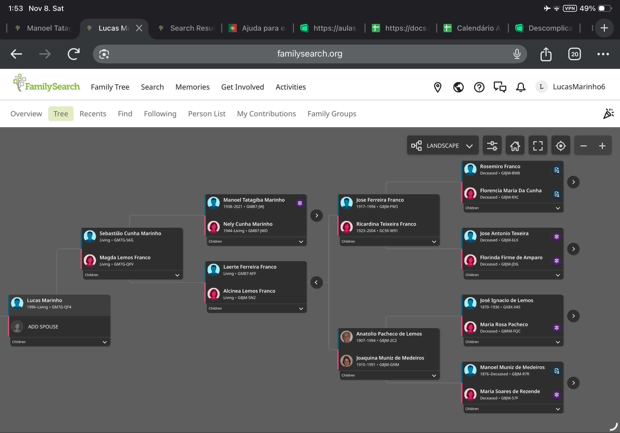The height and width of the screenshot is (433, 620).
Task: Open the help question mark icon
Action: click(x=479, y=87)
